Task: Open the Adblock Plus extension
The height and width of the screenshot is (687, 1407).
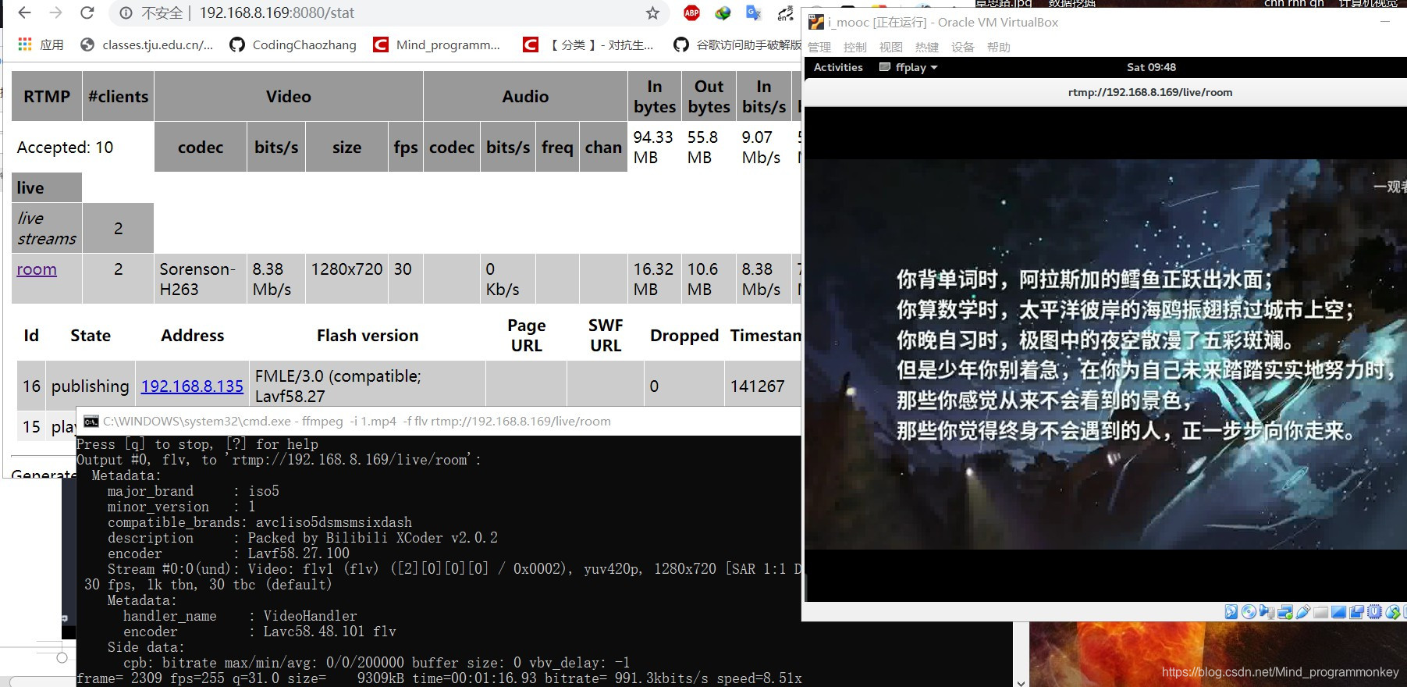Action: pos(691,12)
